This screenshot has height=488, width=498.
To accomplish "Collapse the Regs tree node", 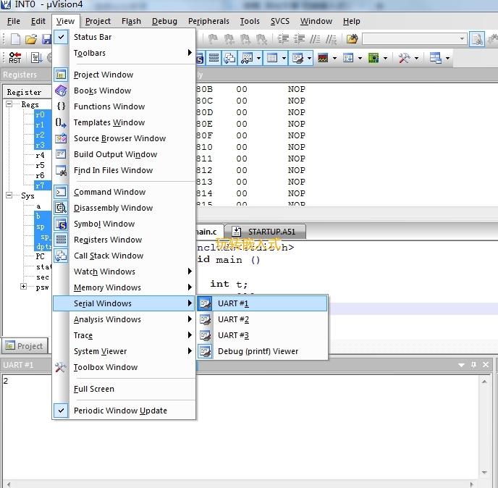I will [x=9, y=104].
